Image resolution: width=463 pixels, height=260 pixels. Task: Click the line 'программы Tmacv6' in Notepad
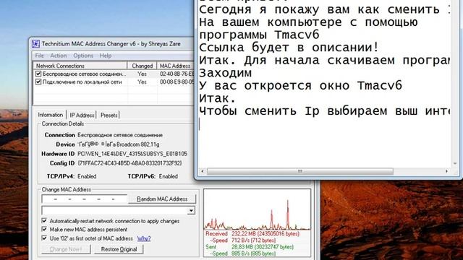click(x=259, y=35)
